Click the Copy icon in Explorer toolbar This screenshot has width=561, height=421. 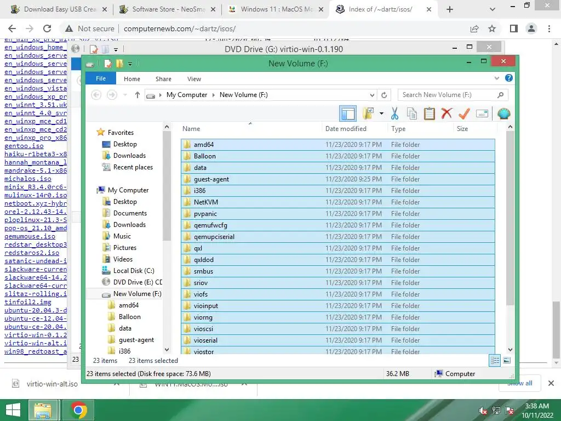coord(412,114)
